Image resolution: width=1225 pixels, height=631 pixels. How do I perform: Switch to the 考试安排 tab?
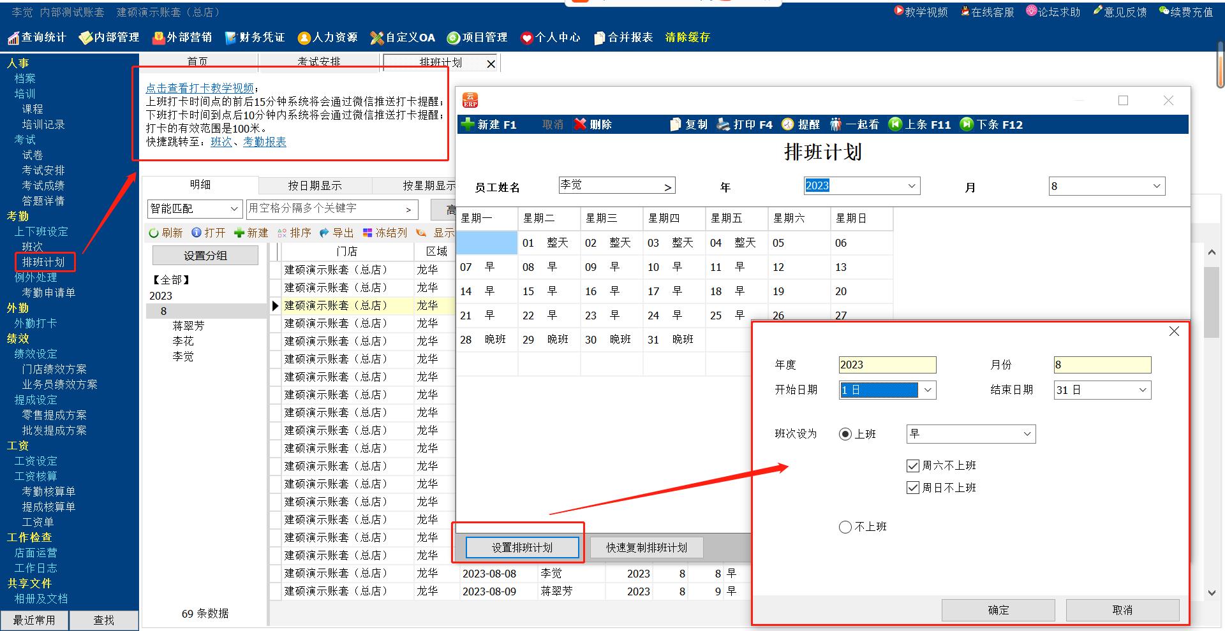[x=319, y=62]
